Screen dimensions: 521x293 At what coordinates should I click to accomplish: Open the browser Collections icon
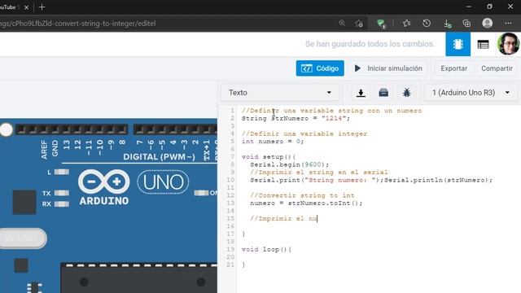click(466, 24)
